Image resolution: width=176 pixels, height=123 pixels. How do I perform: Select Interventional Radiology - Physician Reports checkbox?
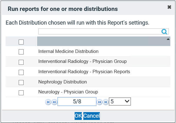pos(21,72)
